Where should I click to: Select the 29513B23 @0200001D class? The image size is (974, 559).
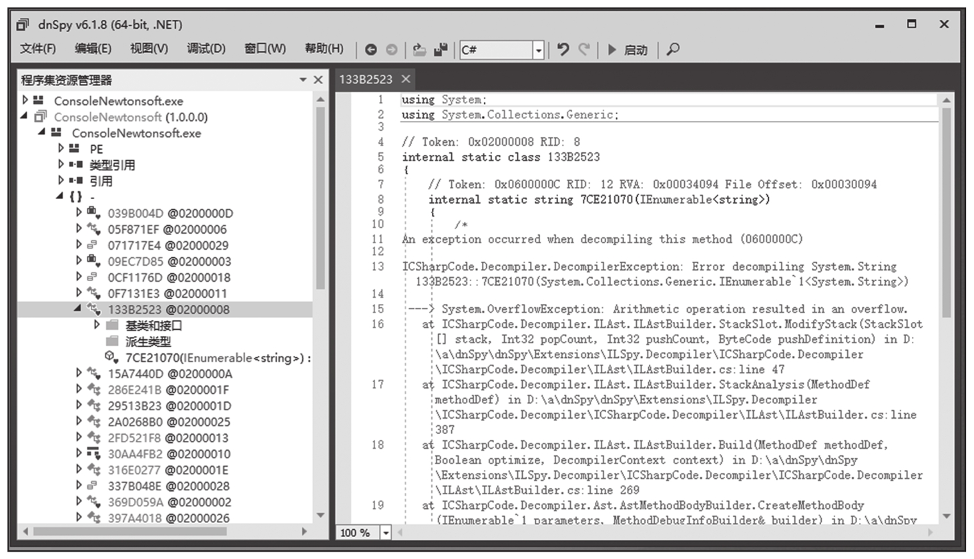point(170,405)
